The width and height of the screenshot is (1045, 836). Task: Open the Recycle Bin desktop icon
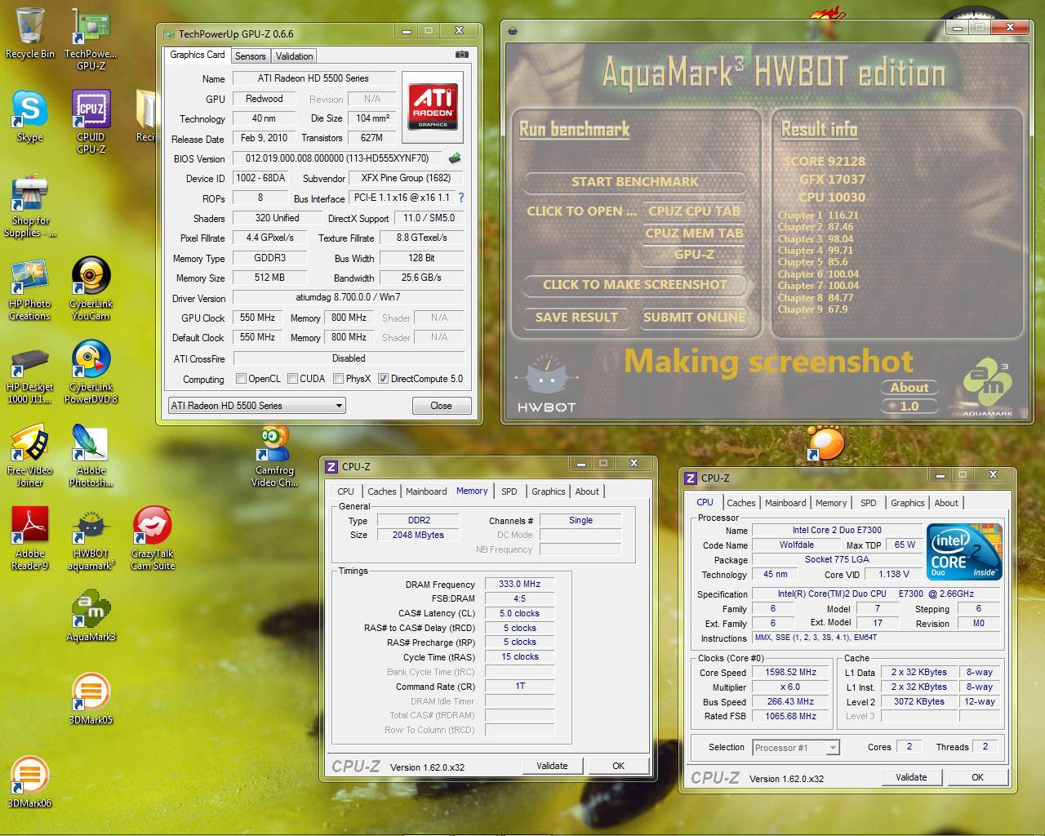click(x=29, y=33)
